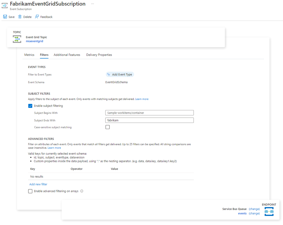
Task: Click Add Event Type button
Action: (120, 74)
